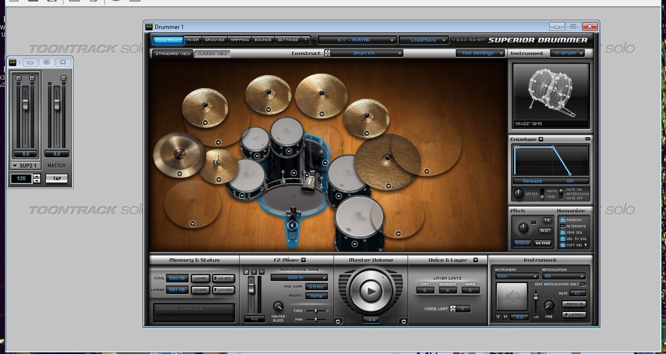Image resolution: width=666 pixels, height=354 pixels.
Task: Enable Random humanize option
Action: (563, 220)
